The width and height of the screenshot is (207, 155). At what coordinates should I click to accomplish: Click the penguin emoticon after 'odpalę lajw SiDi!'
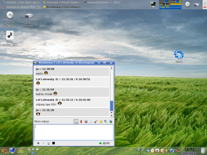click(60, 103)
